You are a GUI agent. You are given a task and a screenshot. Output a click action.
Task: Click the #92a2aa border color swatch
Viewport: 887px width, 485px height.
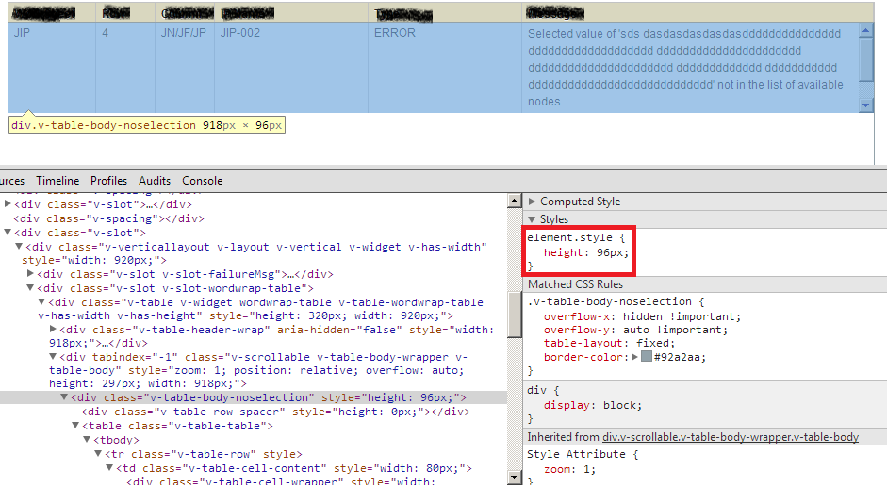coord(647,357)
